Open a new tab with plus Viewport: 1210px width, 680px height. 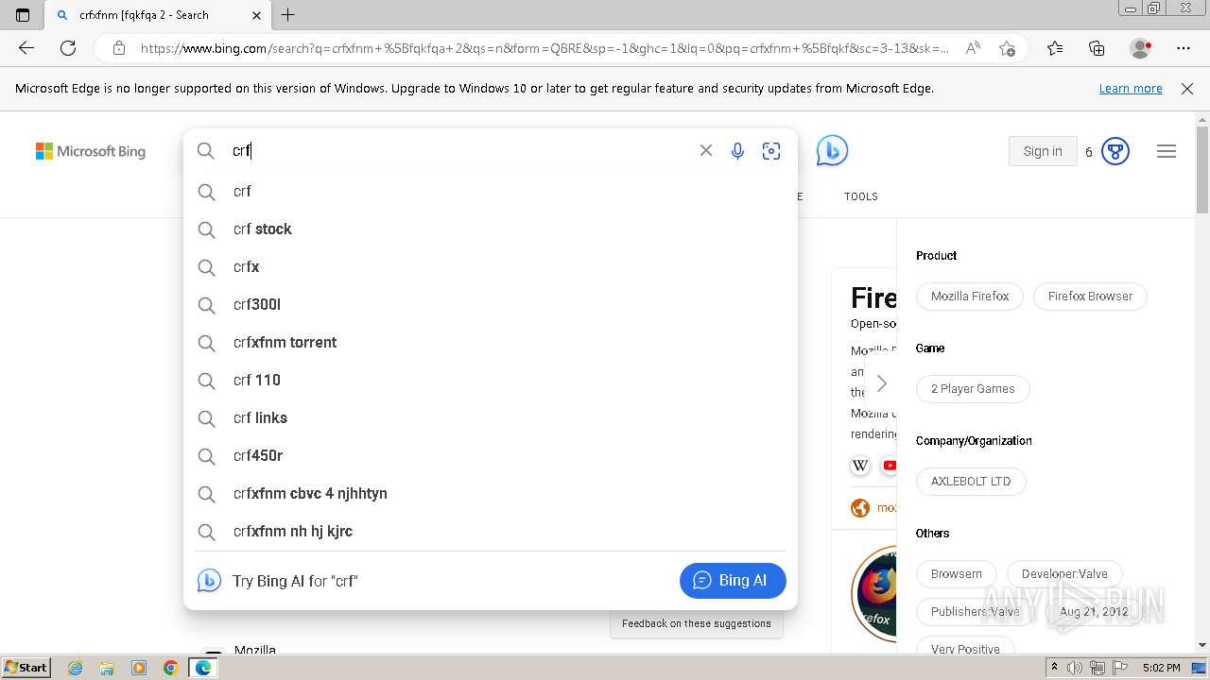288,15
